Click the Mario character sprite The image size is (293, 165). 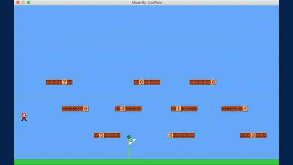pos(24,117)
